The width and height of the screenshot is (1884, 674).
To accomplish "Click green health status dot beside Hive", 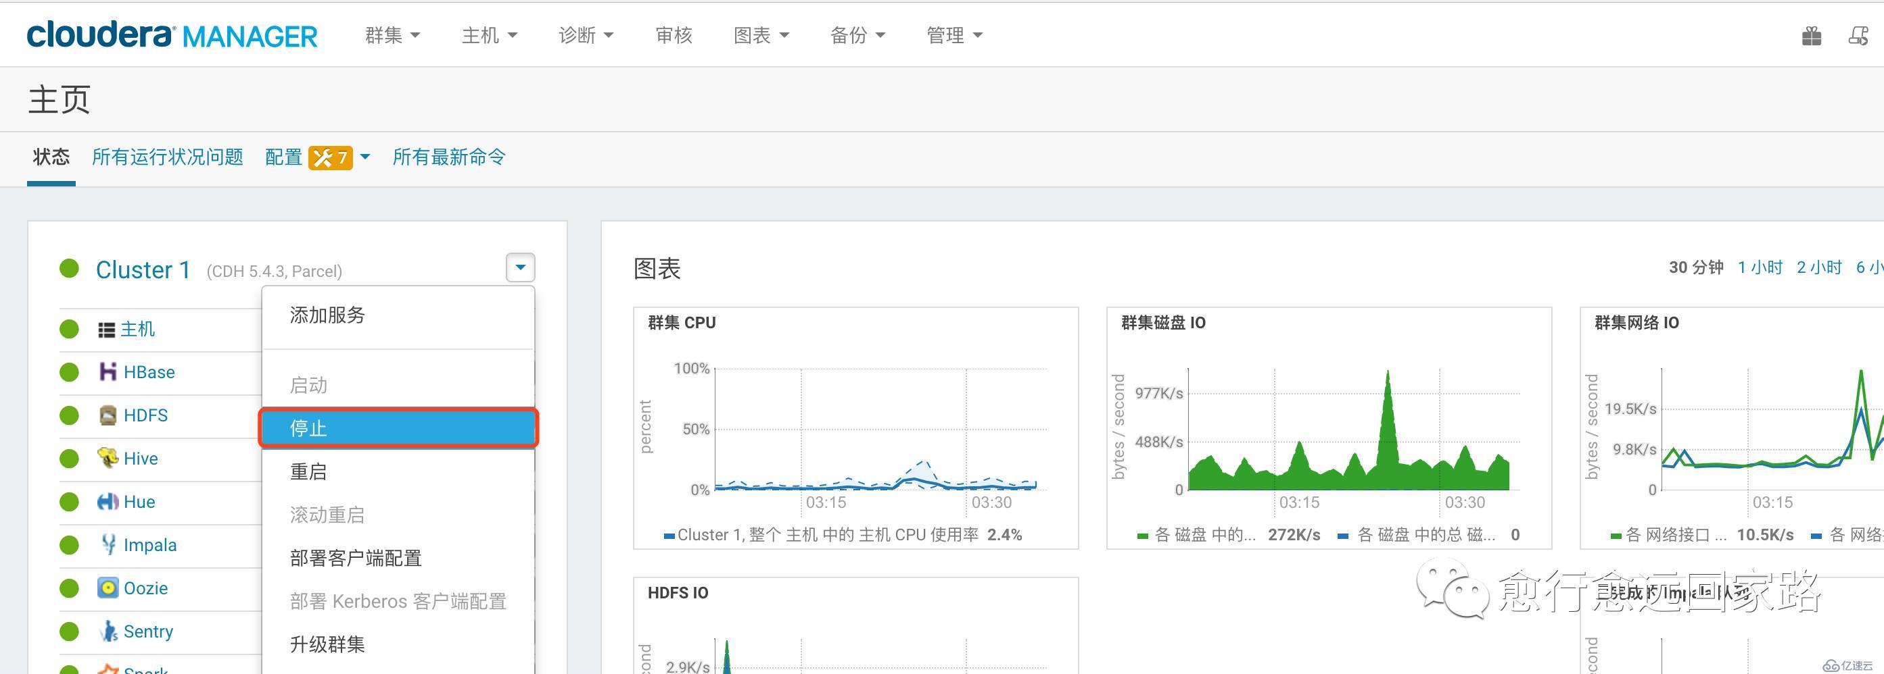I will (70, 458).
